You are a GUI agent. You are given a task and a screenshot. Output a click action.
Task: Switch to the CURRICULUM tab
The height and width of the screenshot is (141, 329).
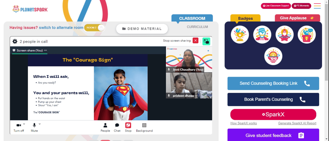pyautogui.click(x=197, y=27)
